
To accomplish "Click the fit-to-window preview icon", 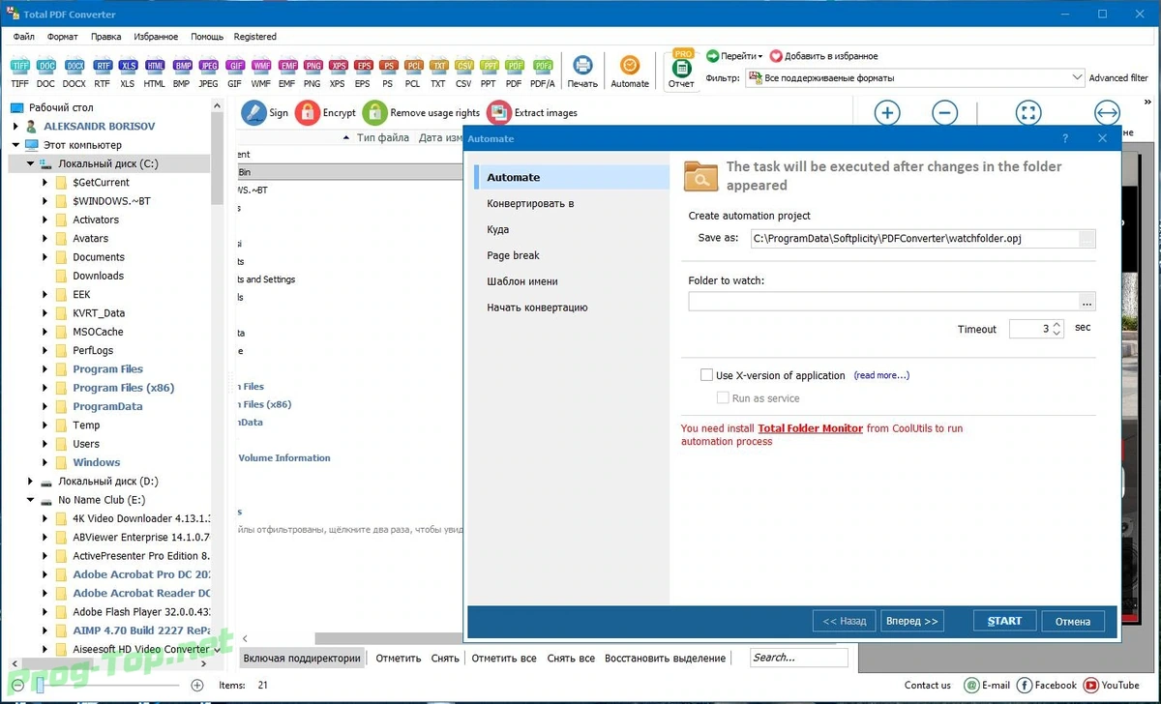I will coord(1028,113).
